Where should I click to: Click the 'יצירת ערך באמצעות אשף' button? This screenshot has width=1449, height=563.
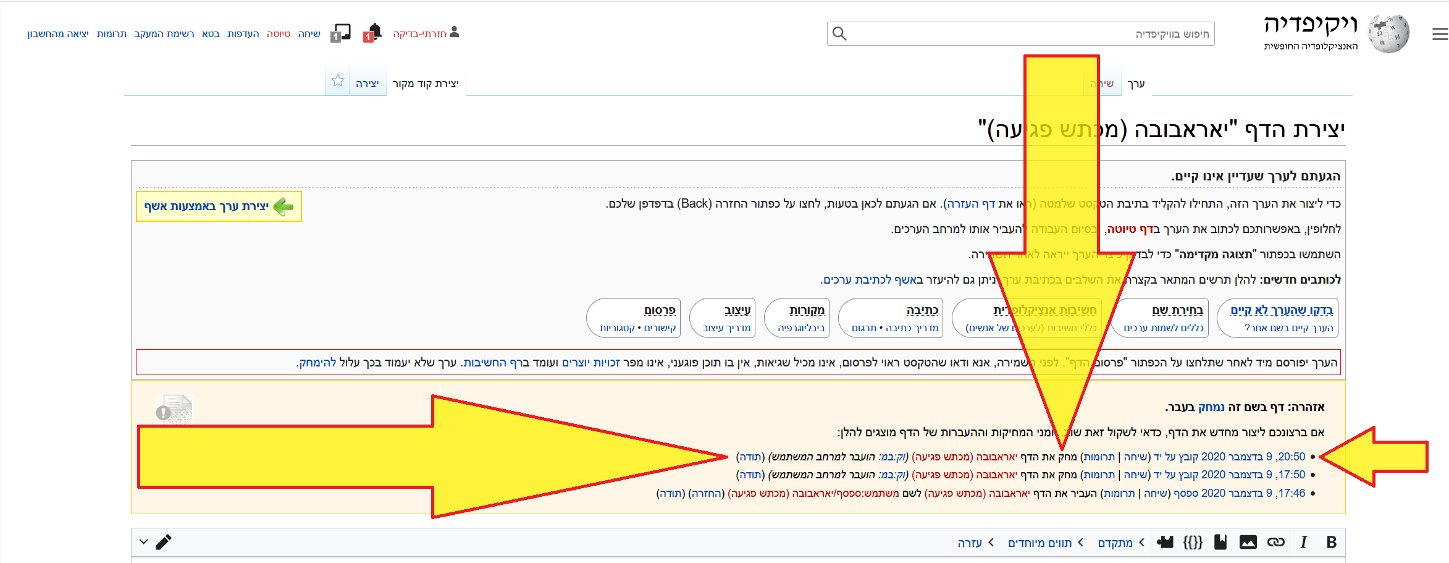[x=219, y=206]
